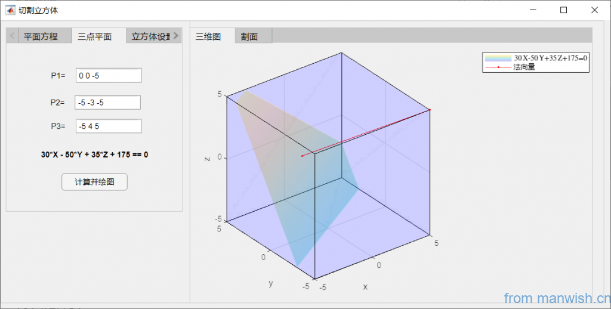611x309 pixels.
Task: Click the plane equation legend label
Action: pos(551,58)
